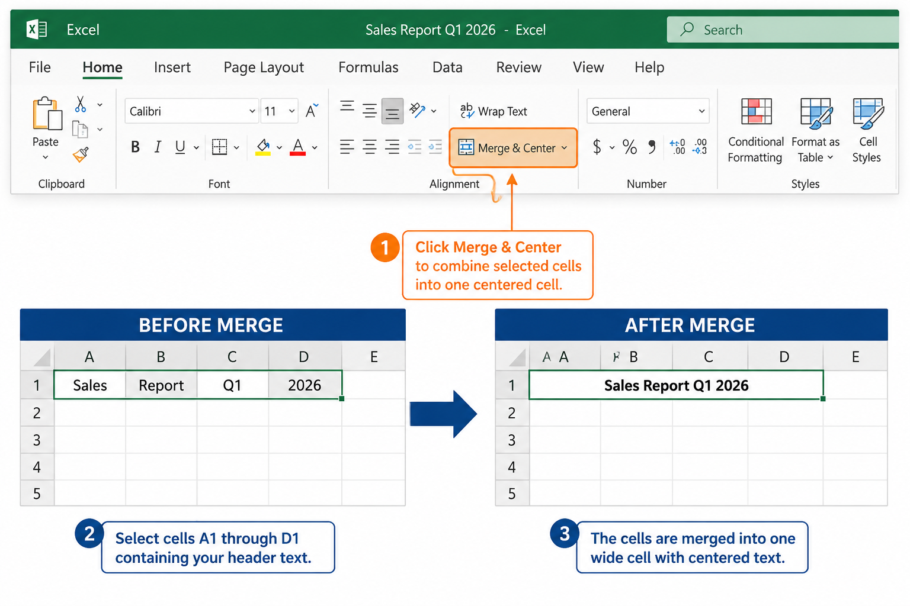The width and height of the screenshot is (910, 606).
Task: Click the Copy icon
Action: click(80, 129)
